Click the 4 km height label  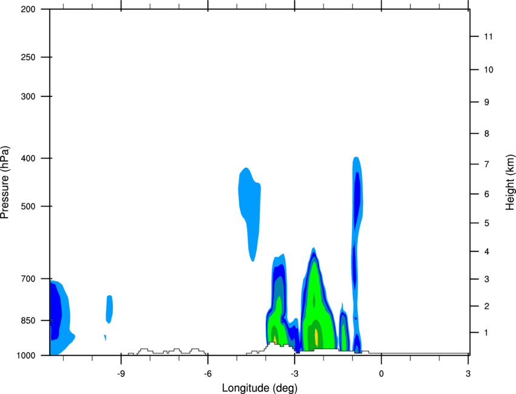pos(487,252)
